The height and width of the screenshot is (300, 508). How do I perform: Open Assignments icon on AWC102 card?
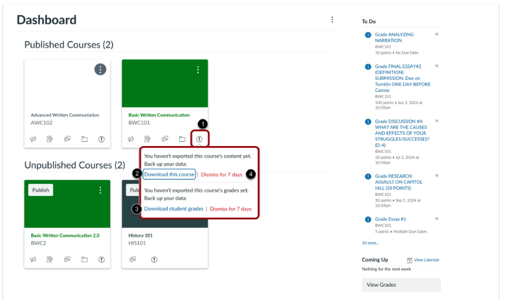point(50,139)
